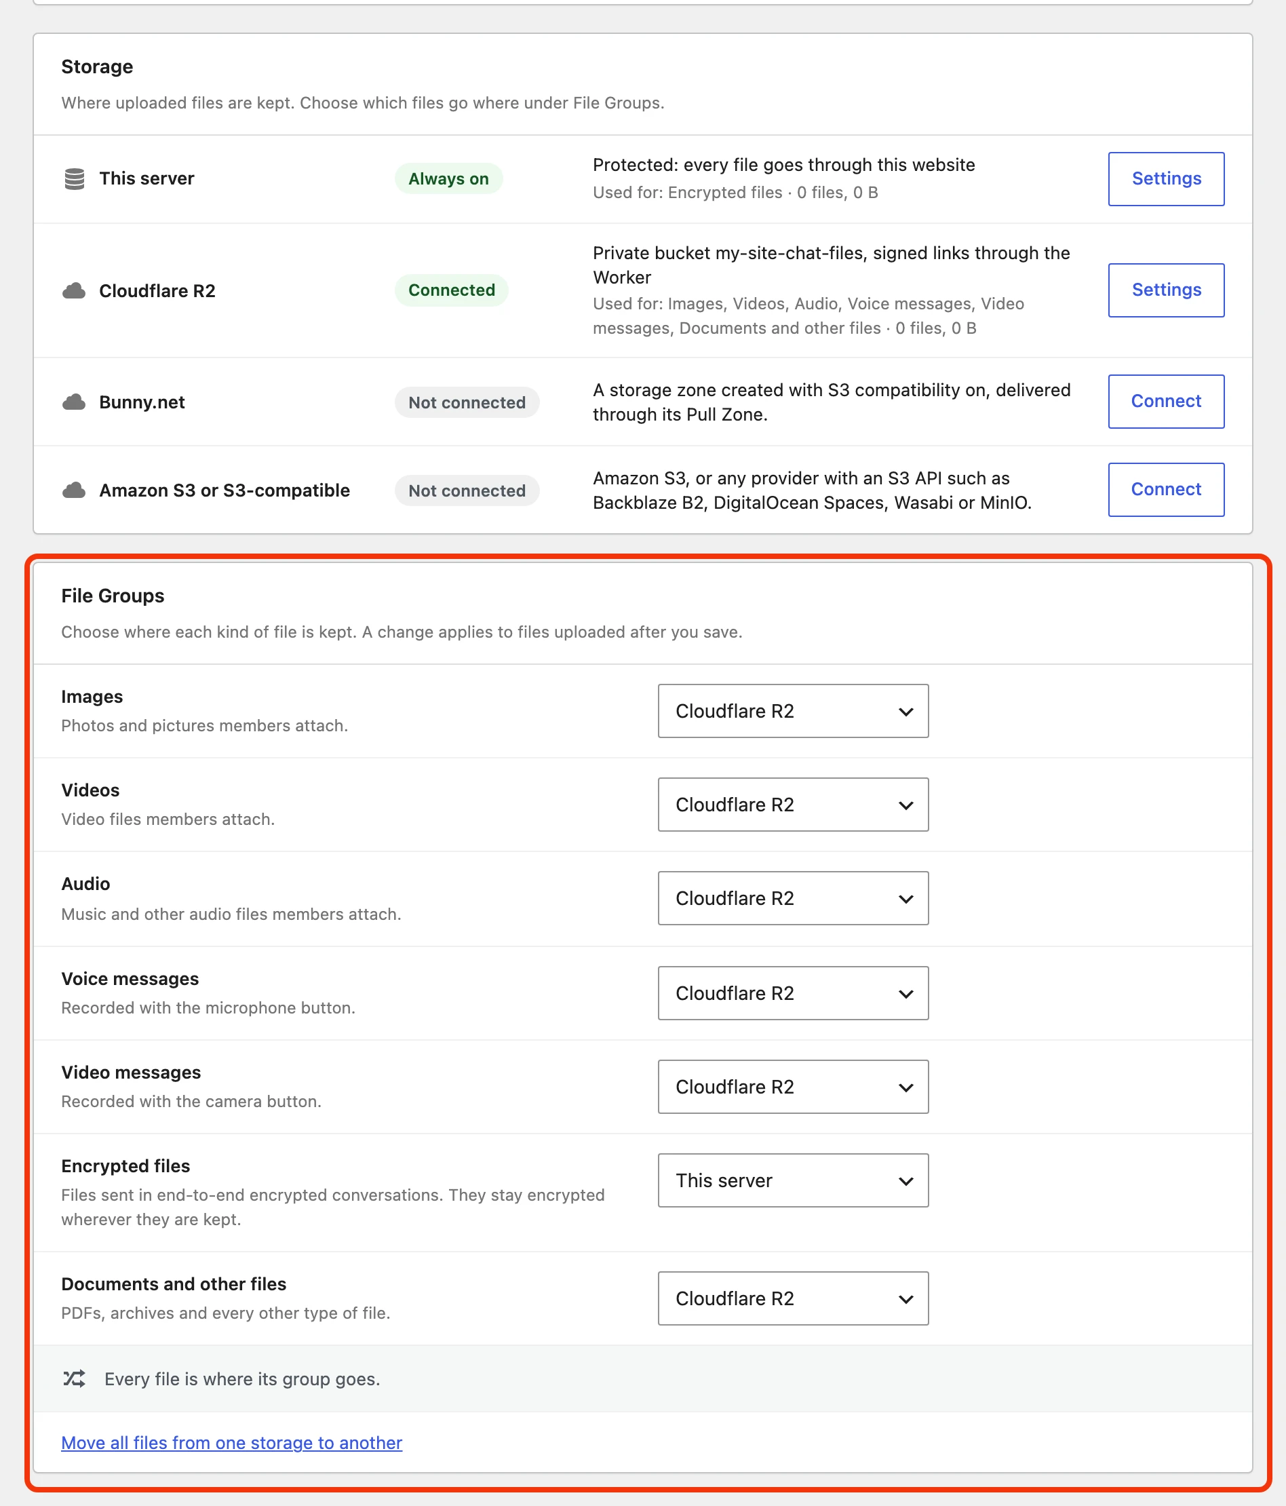Click the Voice messages group label
1286x1506 pixels.
click(x=130, y=978)
